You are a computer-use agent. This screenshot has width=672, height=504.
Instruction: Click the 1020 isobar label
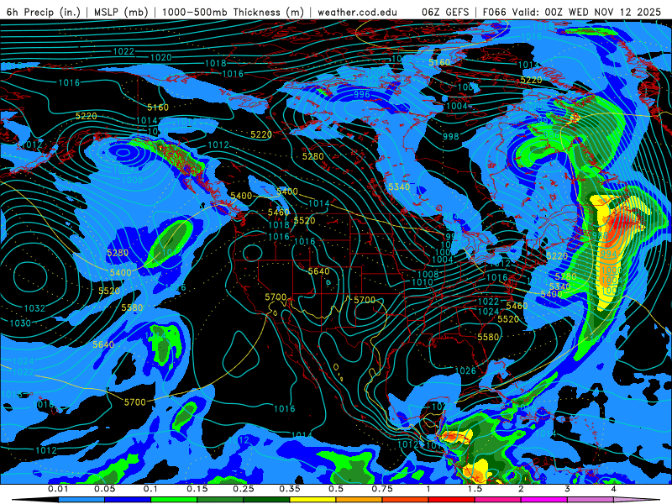[x=160, y=57]
